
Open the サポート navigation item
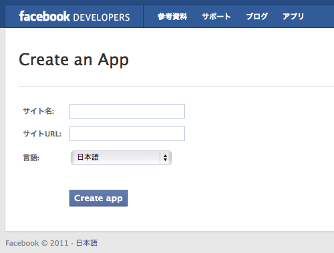click(x=216, y=17)
